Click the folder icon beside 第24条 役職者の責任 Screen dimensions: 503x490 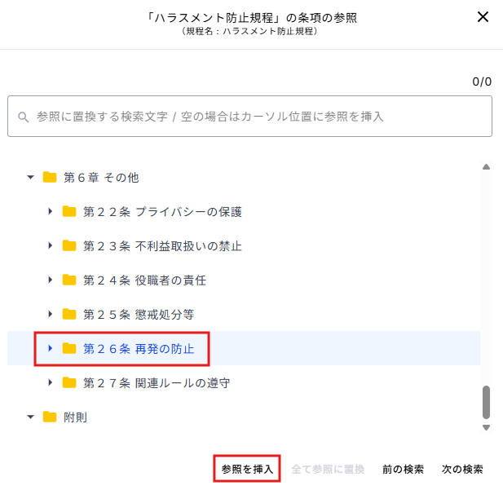(69, 280)
